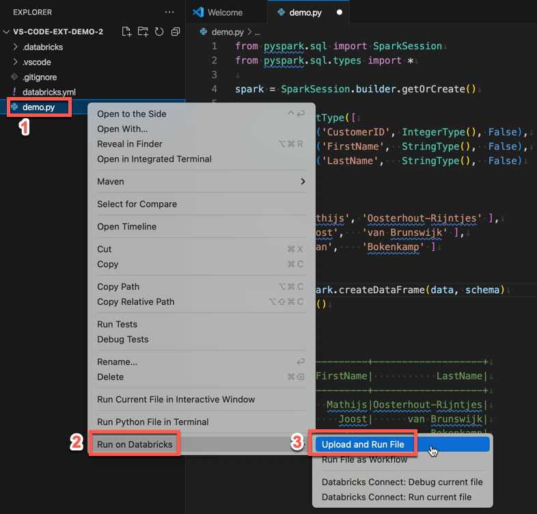Viewport: 537px width, 514px height.
Task: Collapse all folders in Explorer
Action: [176, 31]
